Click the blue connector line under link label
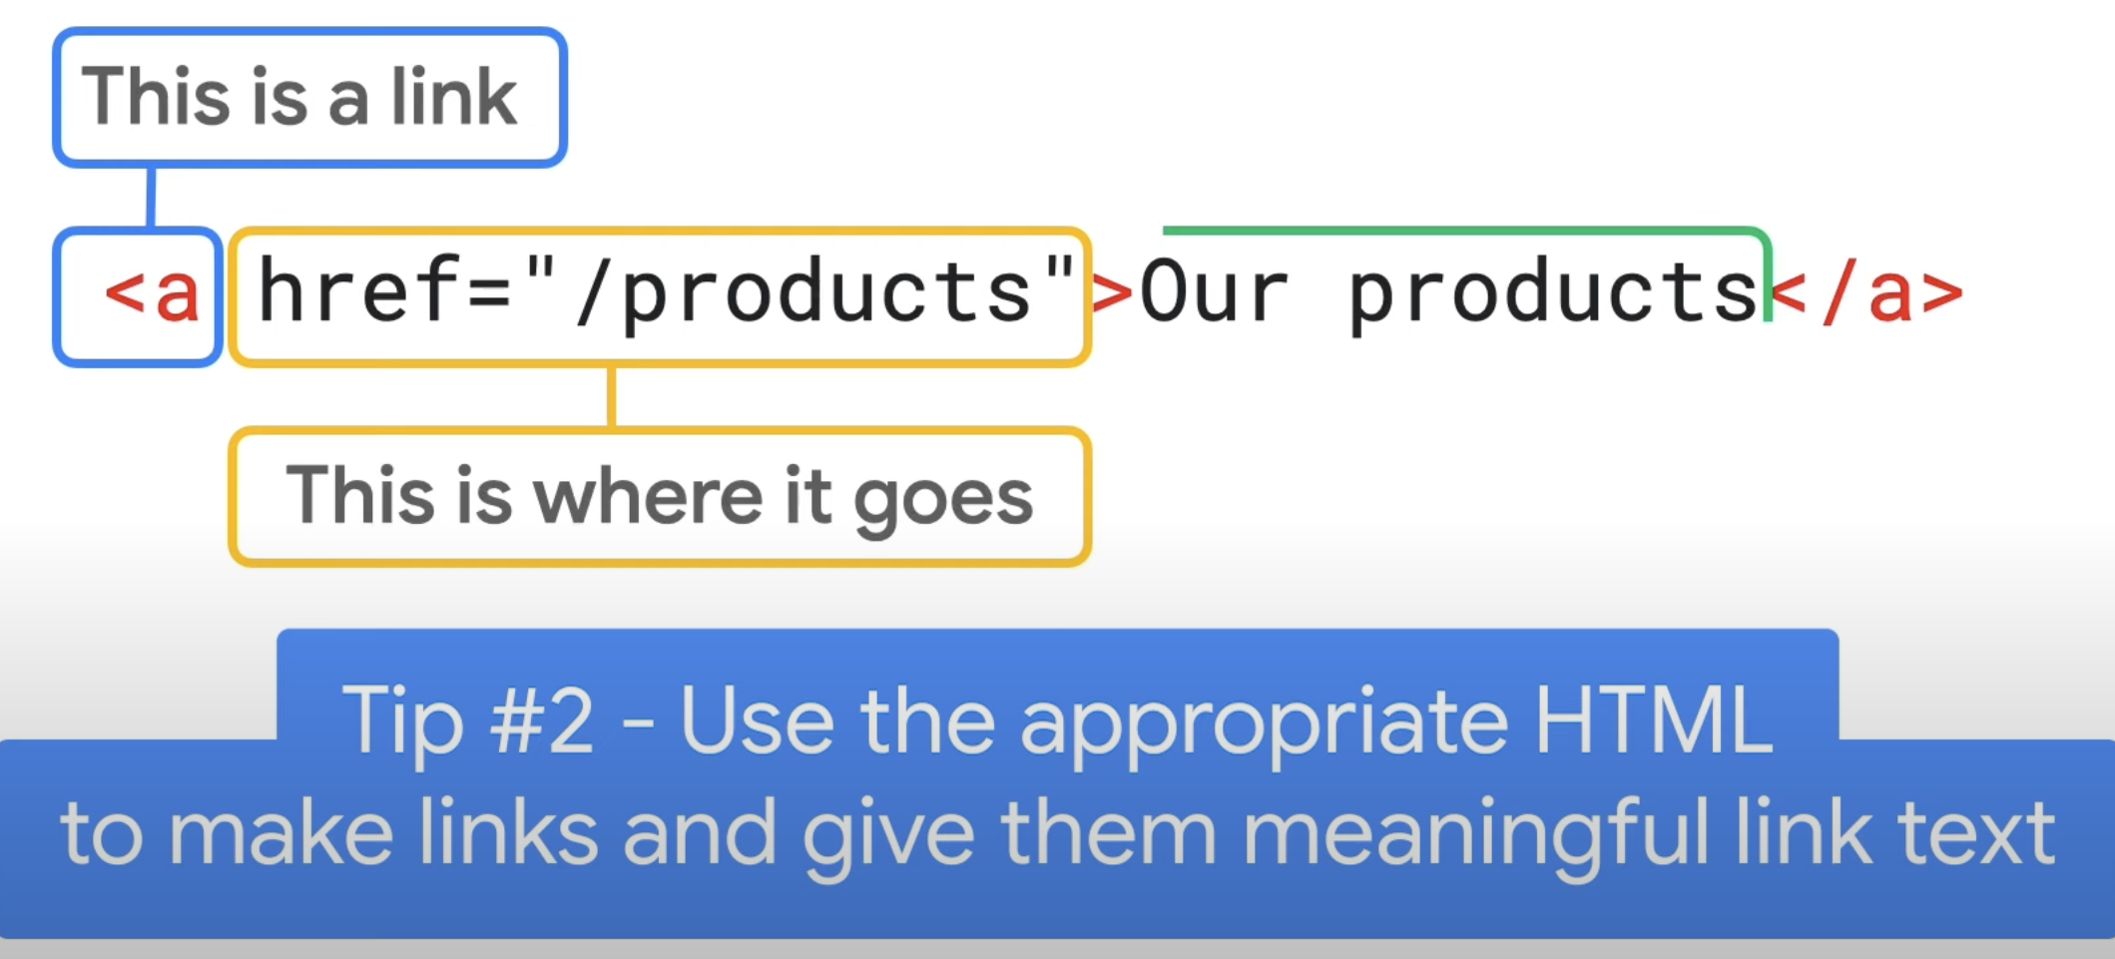The width and height of the screenshot is (2115, 959). click(151, 197)
